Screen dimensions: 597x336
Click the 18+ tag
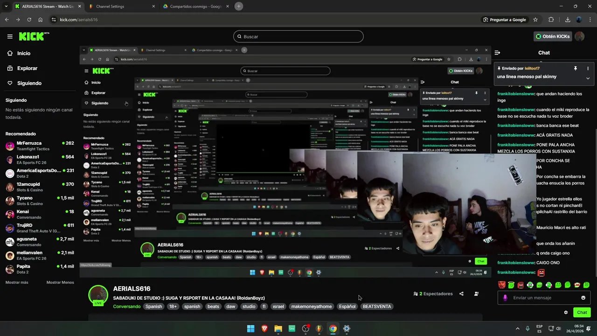tap(173, 307)
